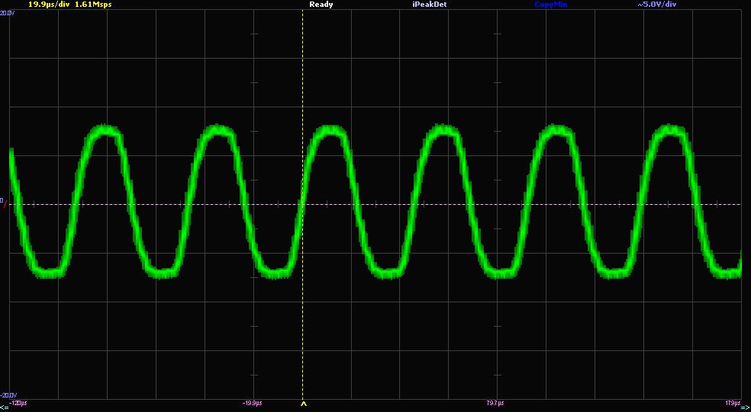The height and width of the screenshot is (412, 751).
Task: Open the ~5.0V/div vertical scale setting
Action: pos(656,5)
